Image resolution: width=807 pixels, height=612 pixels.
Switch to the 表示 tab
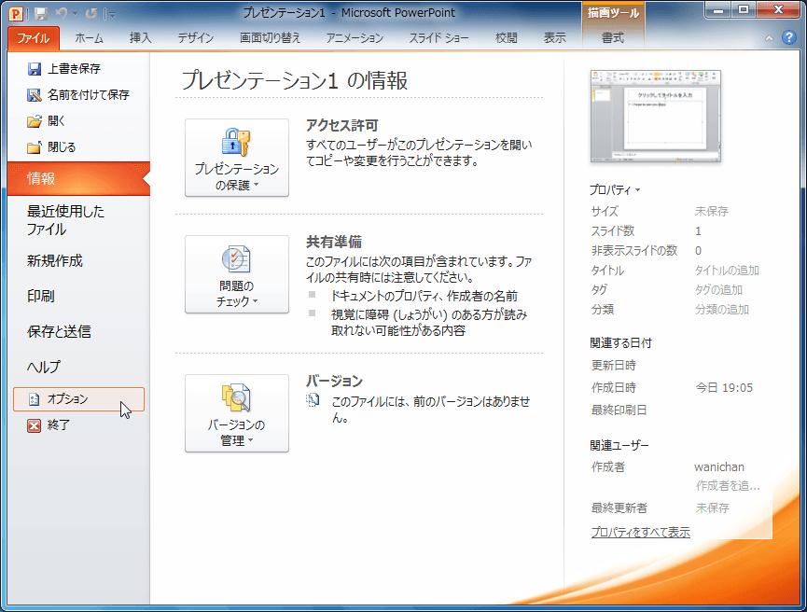[x=555, y=38]
